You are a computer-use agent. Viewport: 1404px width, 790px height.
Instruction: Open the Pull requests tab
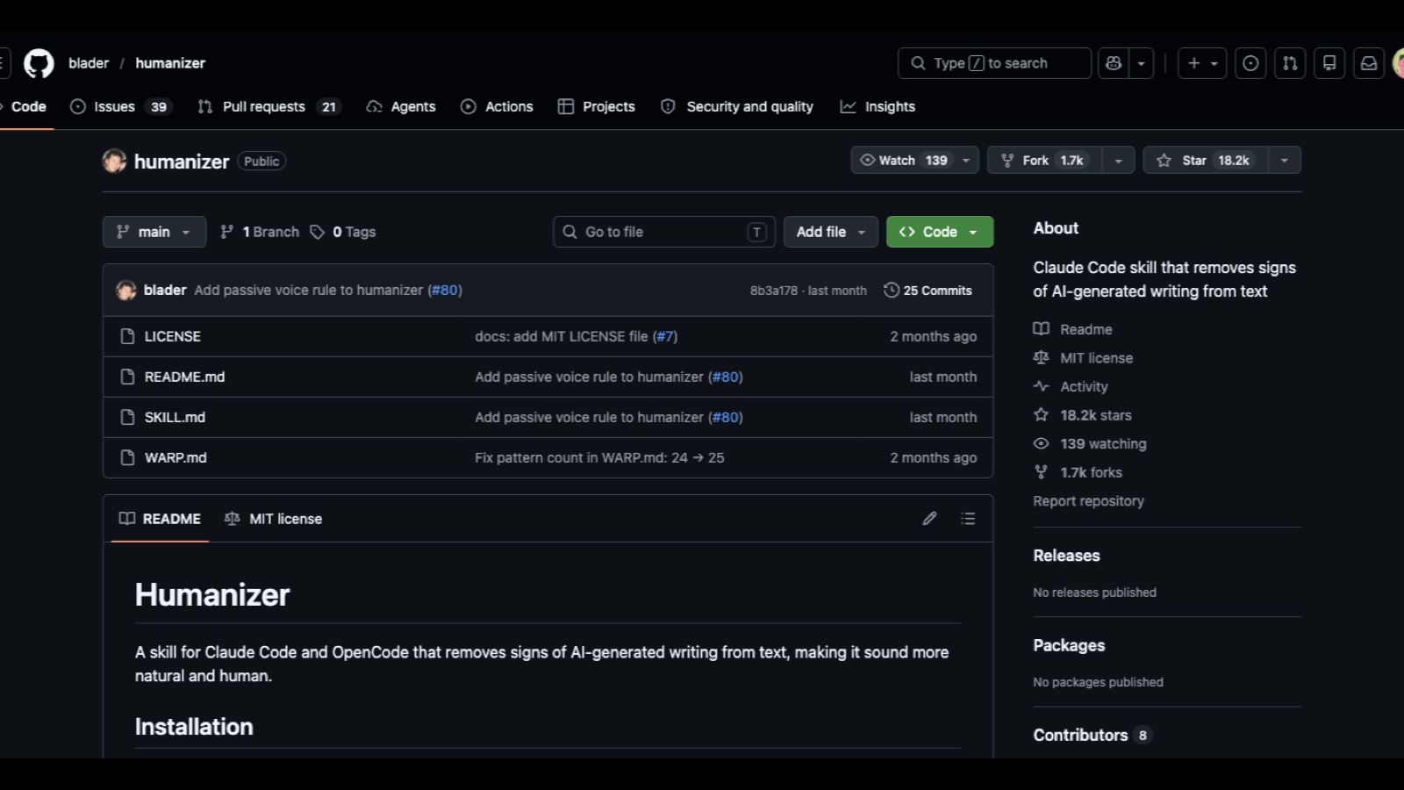[x=269, y=106]
